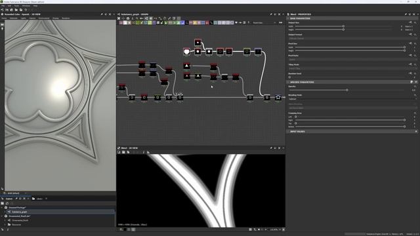Screen dimensions: 420x236
Task: Click the grid icon at 2D view bottom right
Action: [250, 229]
